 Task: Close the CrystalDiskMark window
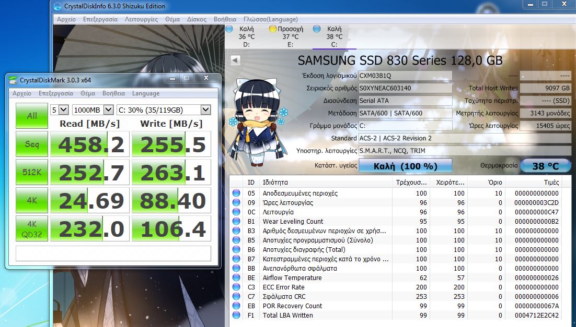coord(206,78)
